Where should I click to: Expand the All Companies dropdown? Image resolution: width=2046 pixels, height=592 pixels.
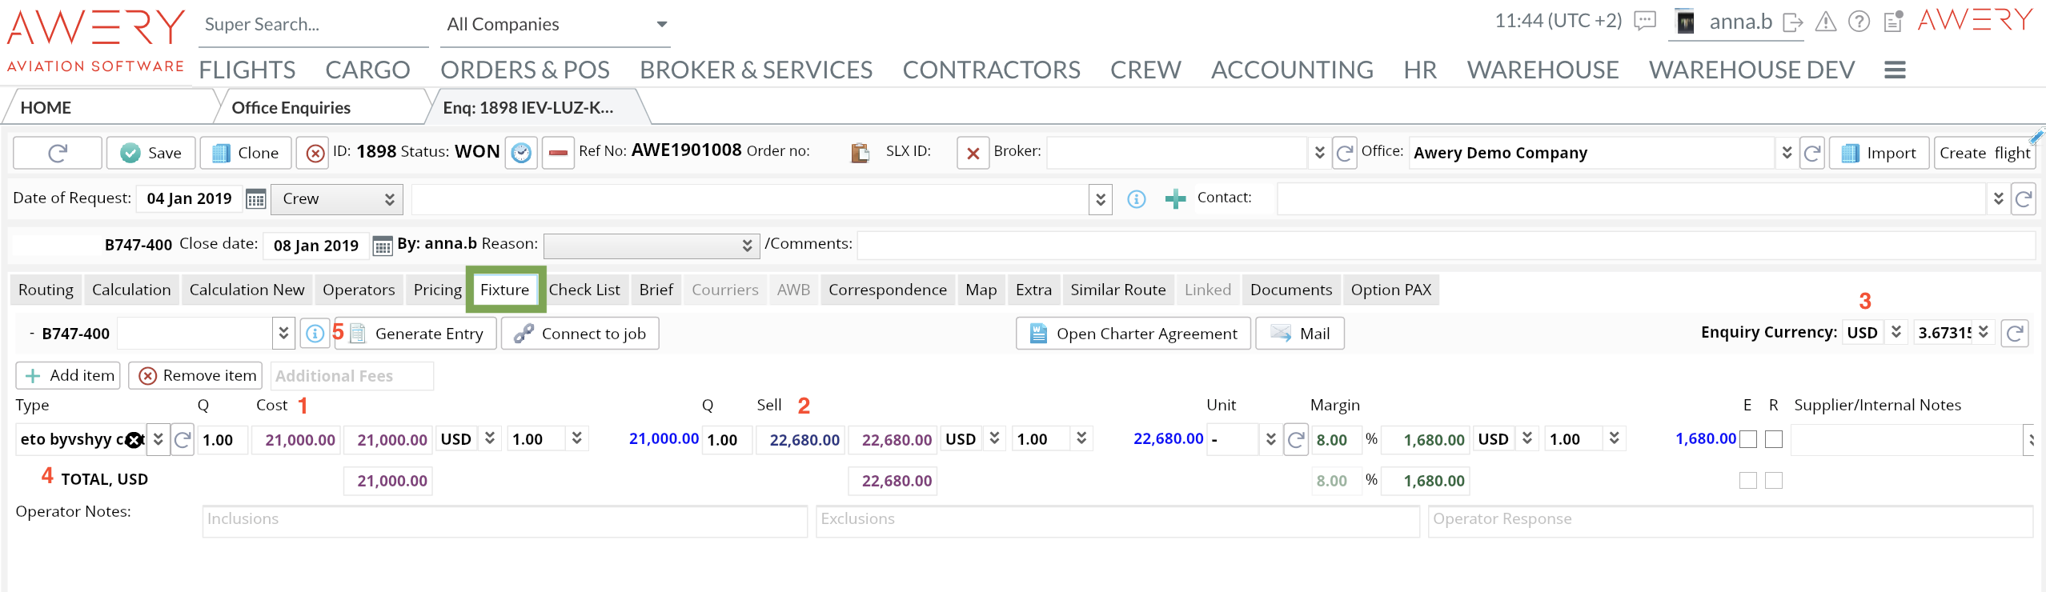[661, 24]
